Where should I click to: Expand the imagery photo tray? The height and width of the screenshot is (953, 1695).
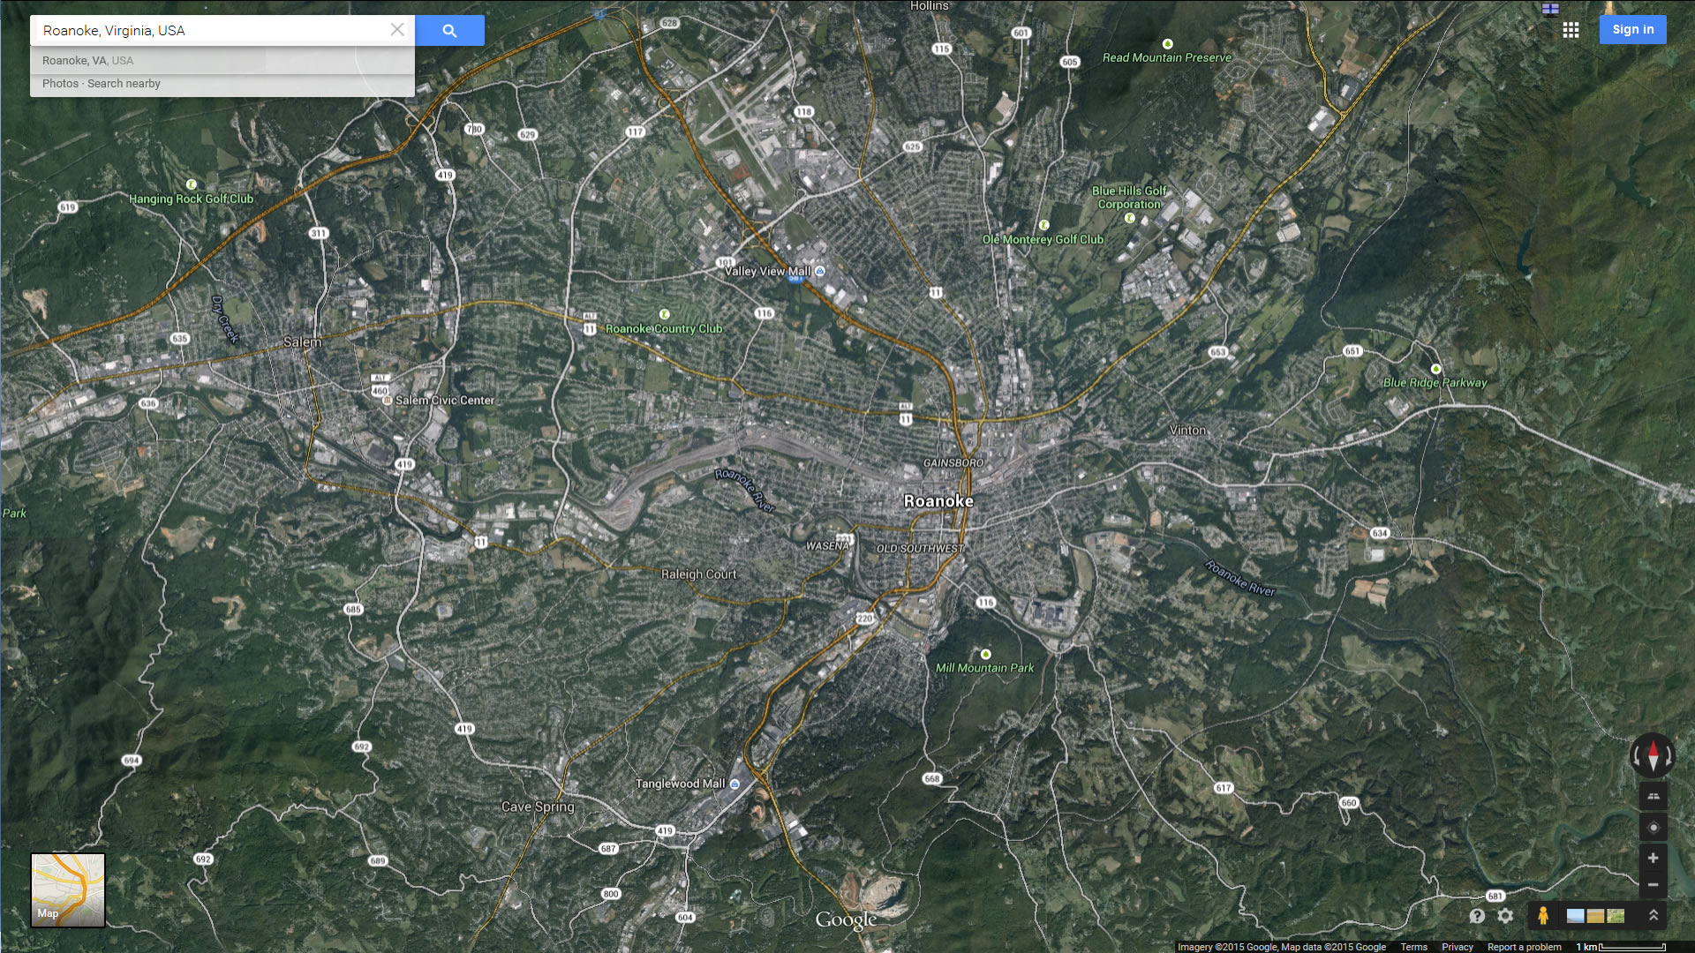1653,916
